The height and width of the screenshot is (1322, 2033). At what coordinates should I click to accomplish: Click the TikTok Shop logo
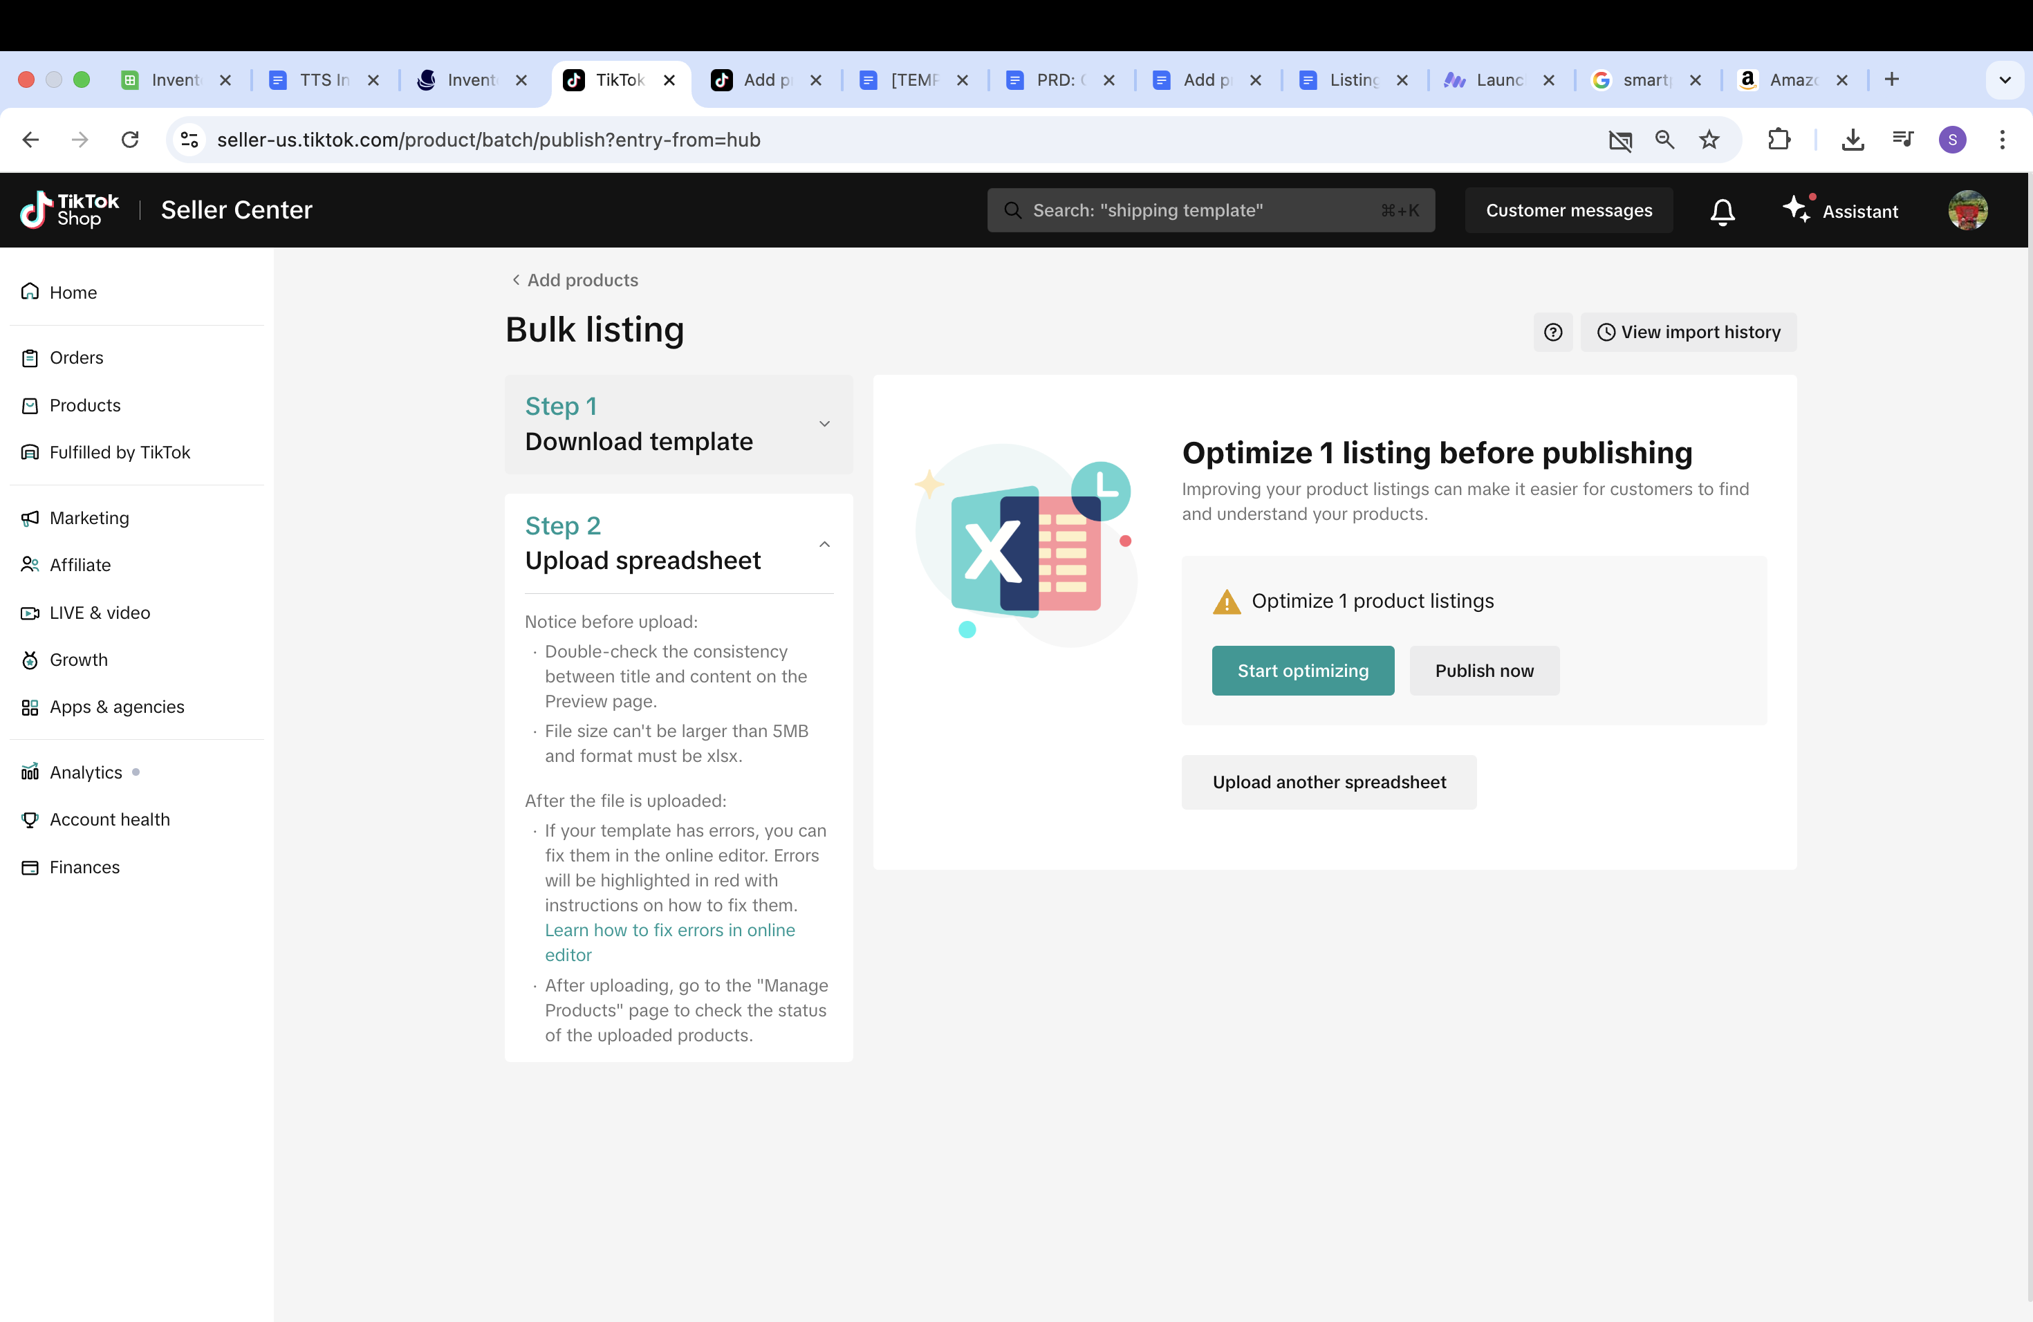tap(70, 210)
